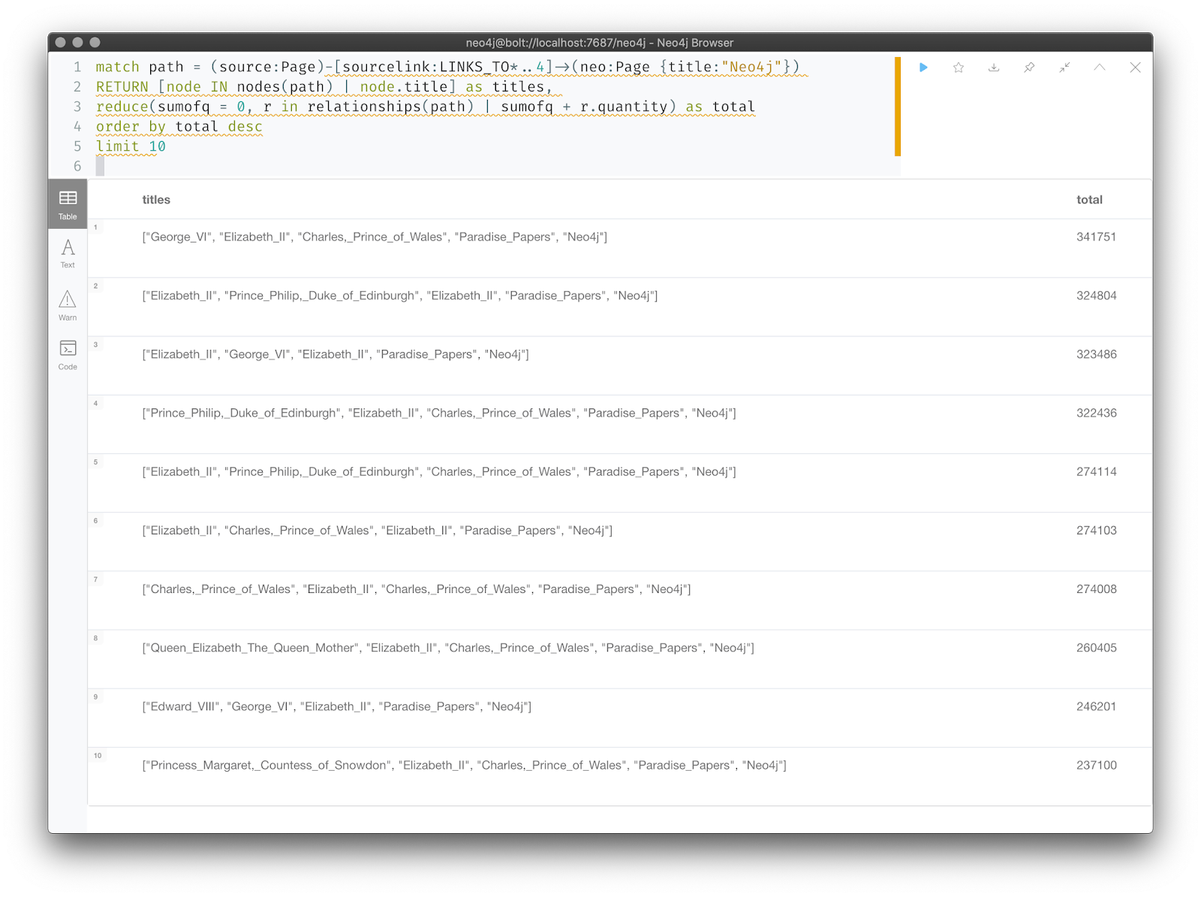Open the Code tab
Viewport: 1201px width, 897px height.
tap(68, 355)
